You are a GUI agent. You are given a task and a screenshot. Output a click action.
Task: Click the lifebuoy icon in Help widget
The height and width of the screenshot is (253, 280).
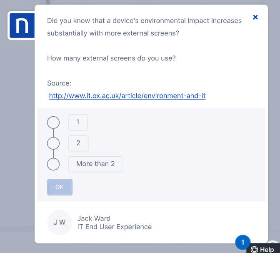pos(255,250)
